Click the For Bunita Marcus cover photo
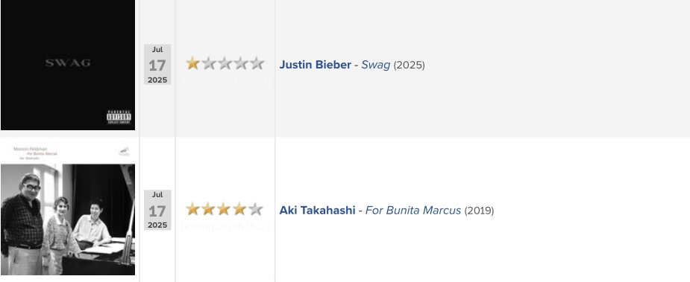 [x=68, y=209]
